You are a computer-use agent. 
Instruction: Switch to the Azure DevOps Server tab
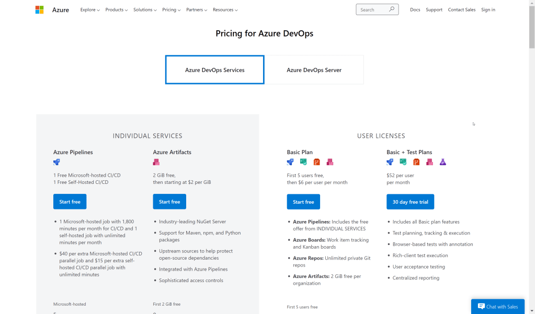point(314,70)
